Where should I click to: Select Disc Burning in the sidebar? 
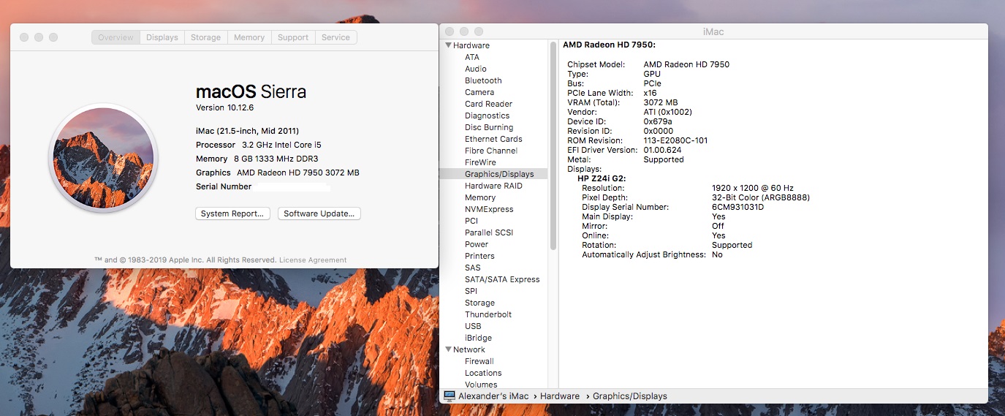(x=489, y=127)
